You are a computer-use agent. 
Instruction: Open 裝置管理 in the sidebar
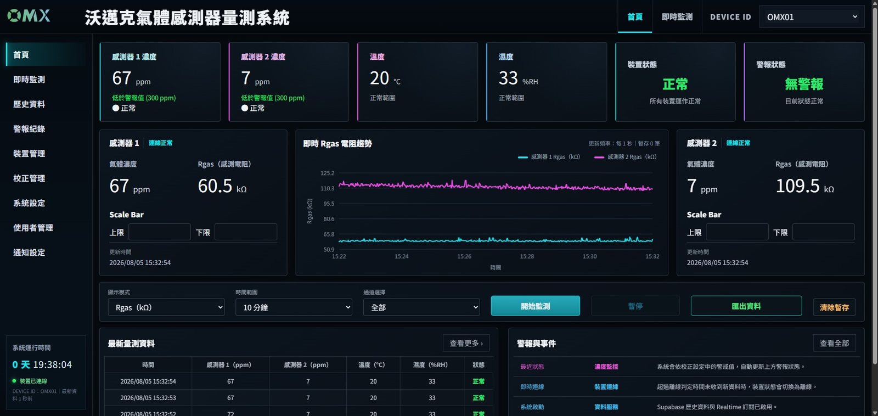pos(46,154)
